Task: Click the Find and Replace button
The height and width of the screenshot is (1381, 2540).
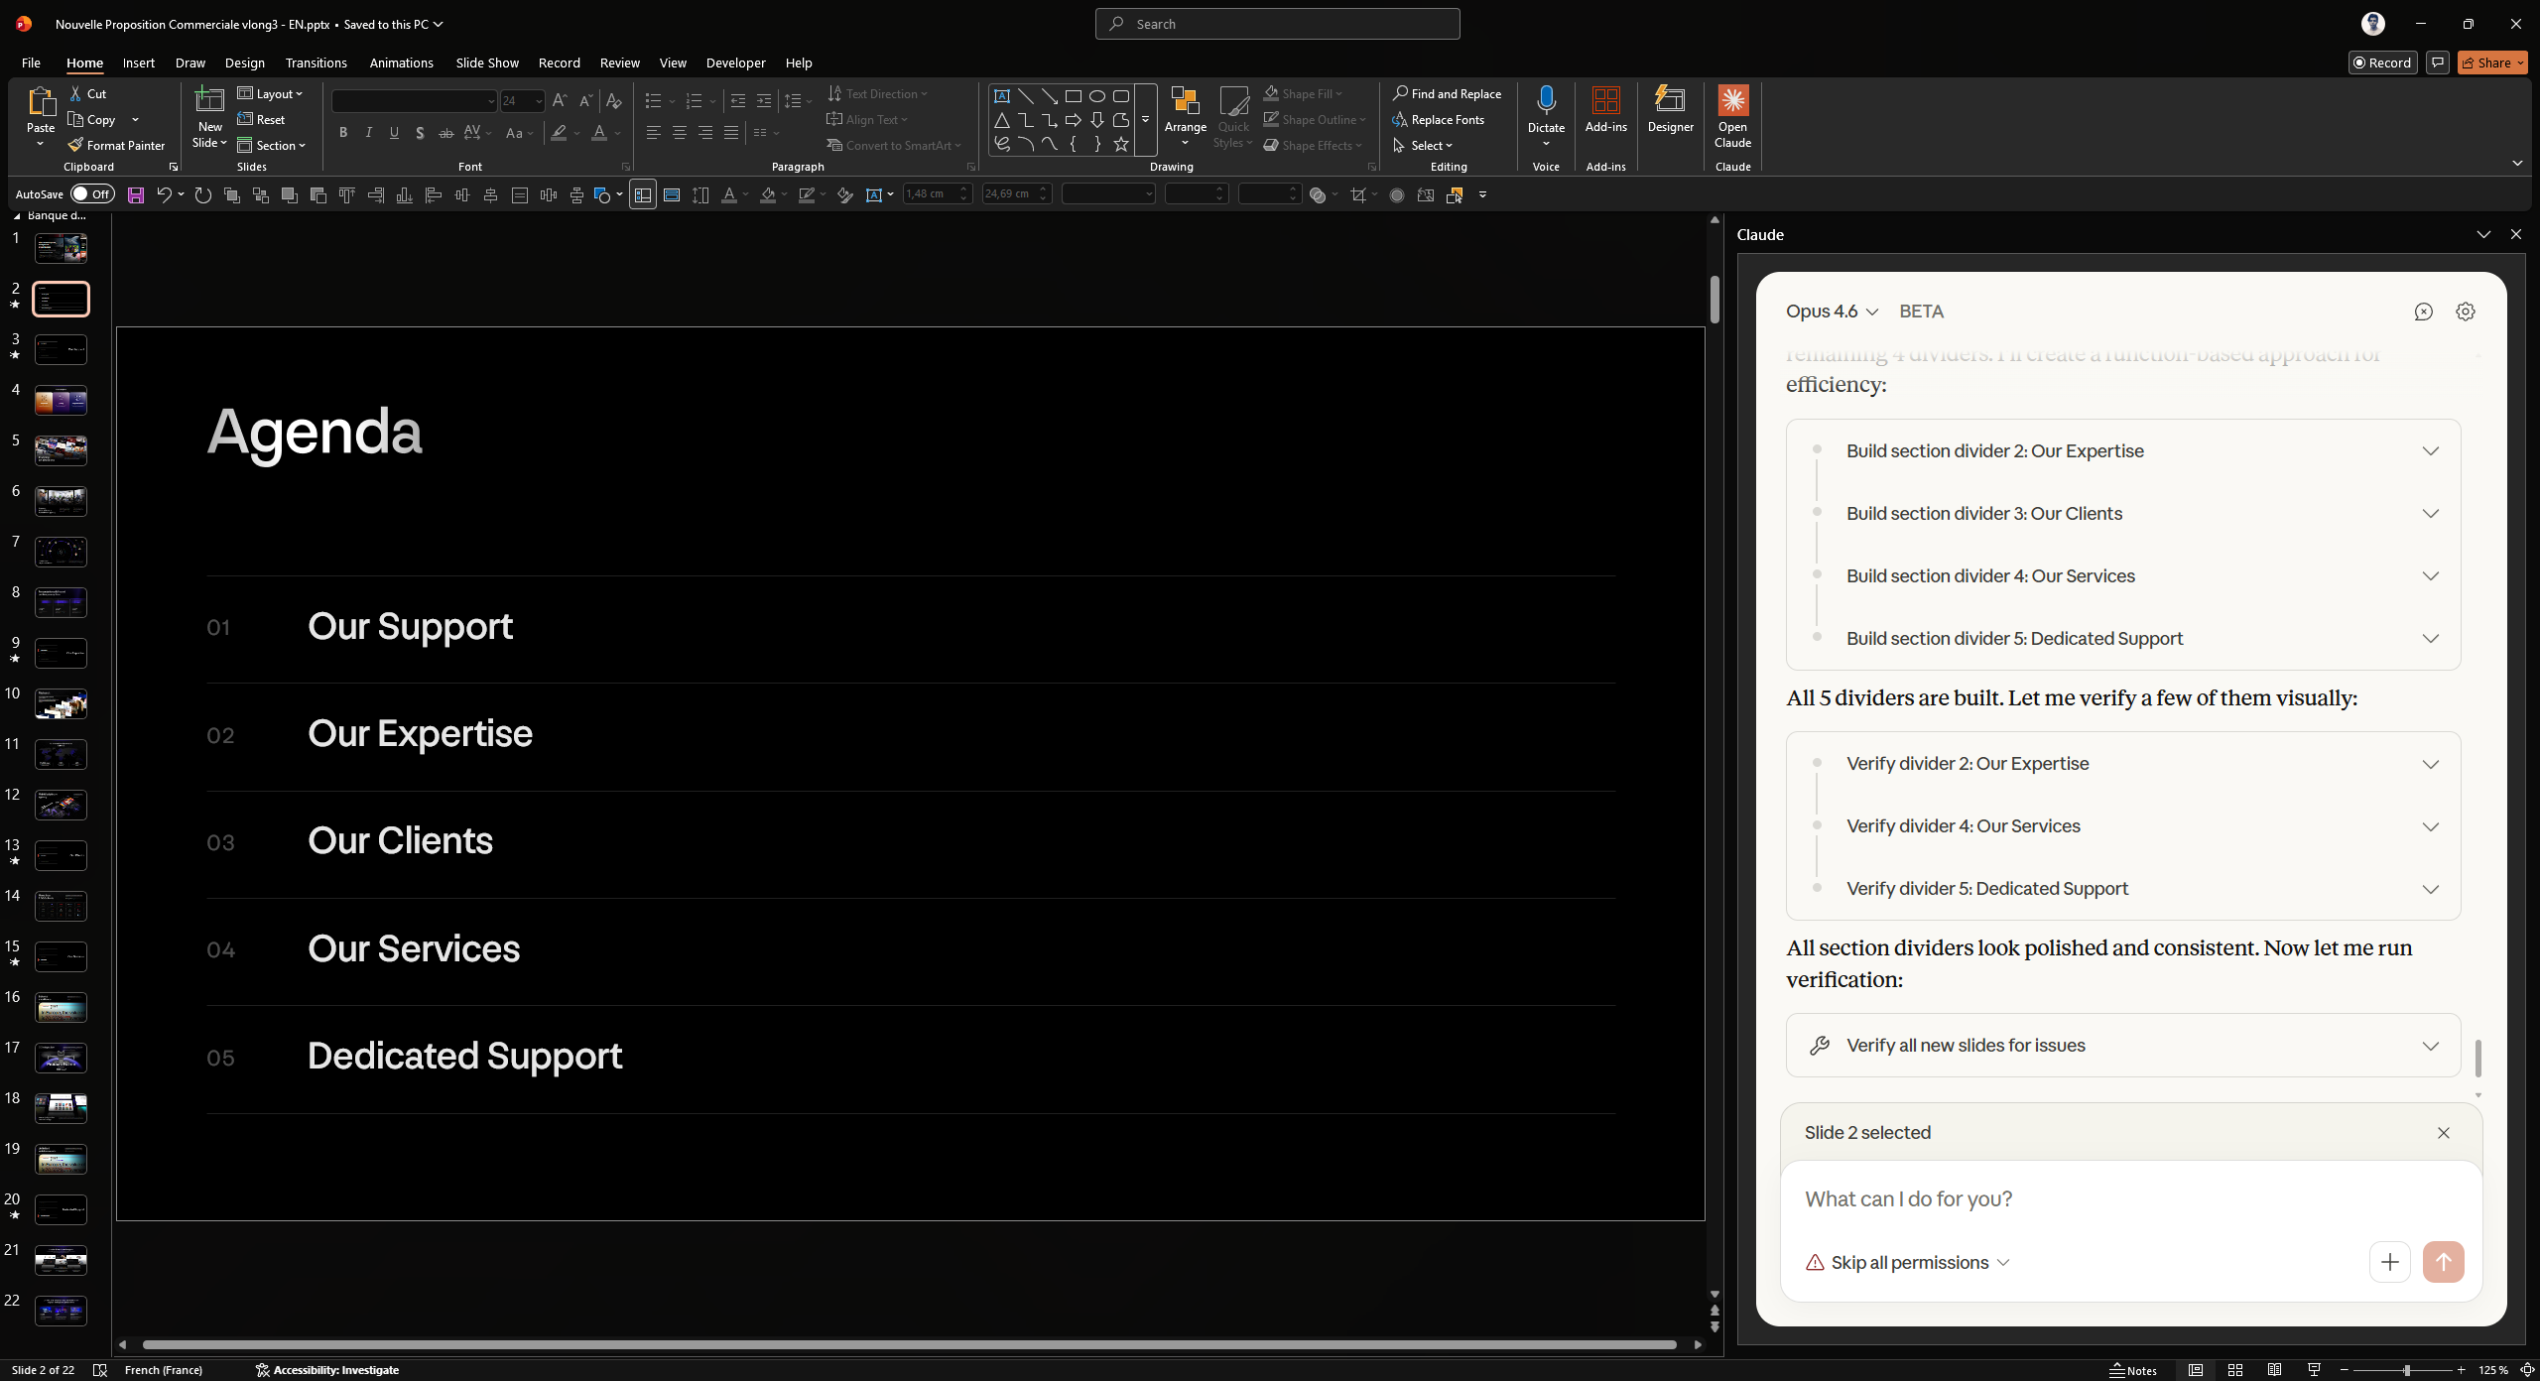Action: [x=1447, y=93]
